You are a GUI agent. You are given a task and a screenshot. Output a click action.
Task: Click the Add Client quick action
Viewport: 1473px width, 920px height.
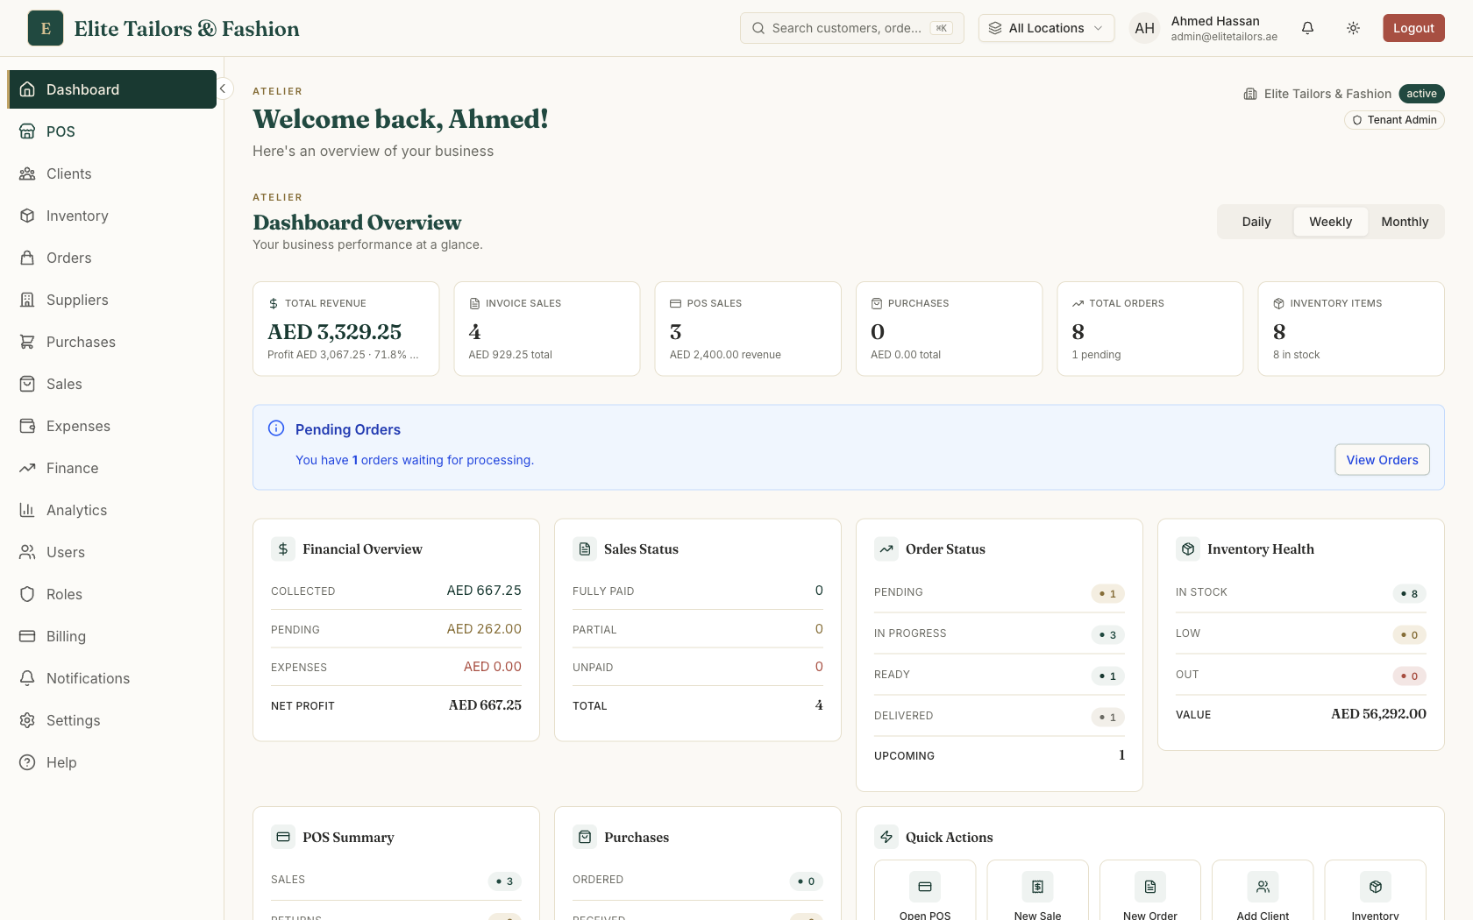[x=1263, y=892]
